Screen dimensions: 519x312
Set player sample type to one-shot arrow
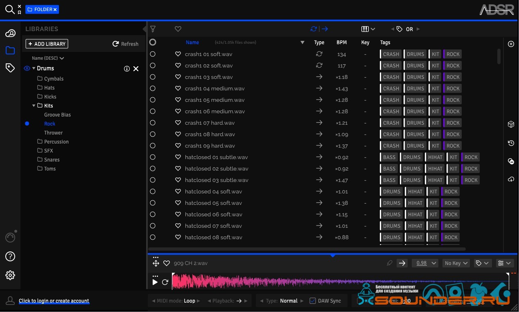pyautogui.click(x=402, y=263)
